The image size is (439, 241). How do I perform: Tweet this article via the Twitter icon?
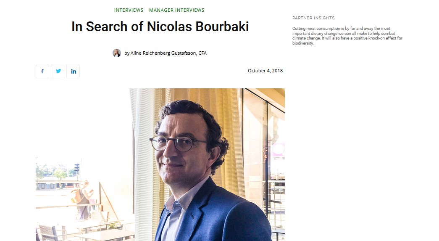58,71
